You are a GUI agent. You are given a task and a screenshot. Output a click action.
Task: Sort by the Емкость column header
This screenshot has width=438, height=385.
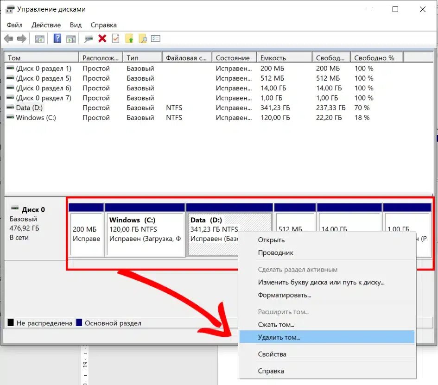tap(285, 58)
